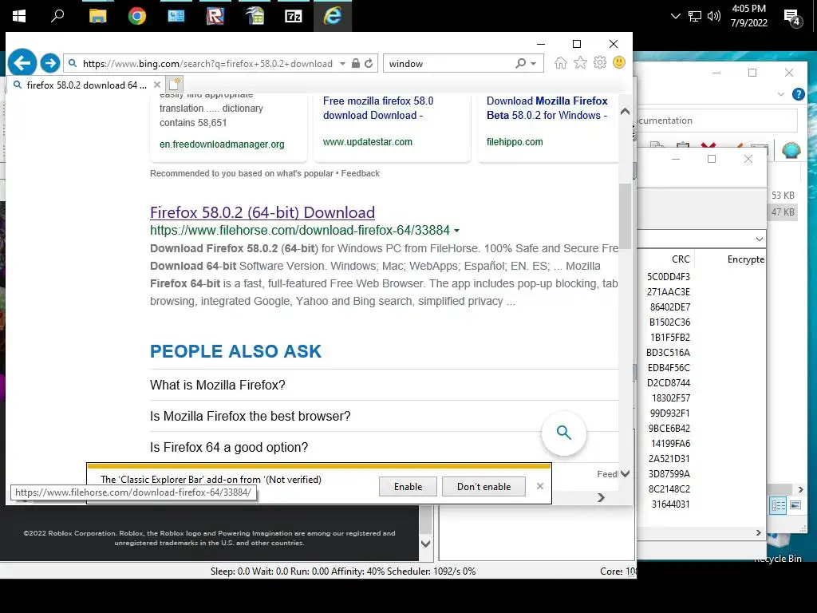Click Bing's floating blue search button

tap(564, 433)
